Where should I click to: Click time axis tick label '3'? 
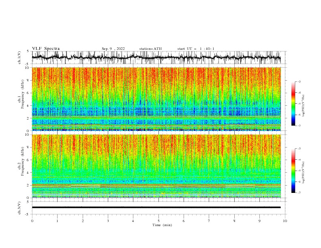click(108, 221)
